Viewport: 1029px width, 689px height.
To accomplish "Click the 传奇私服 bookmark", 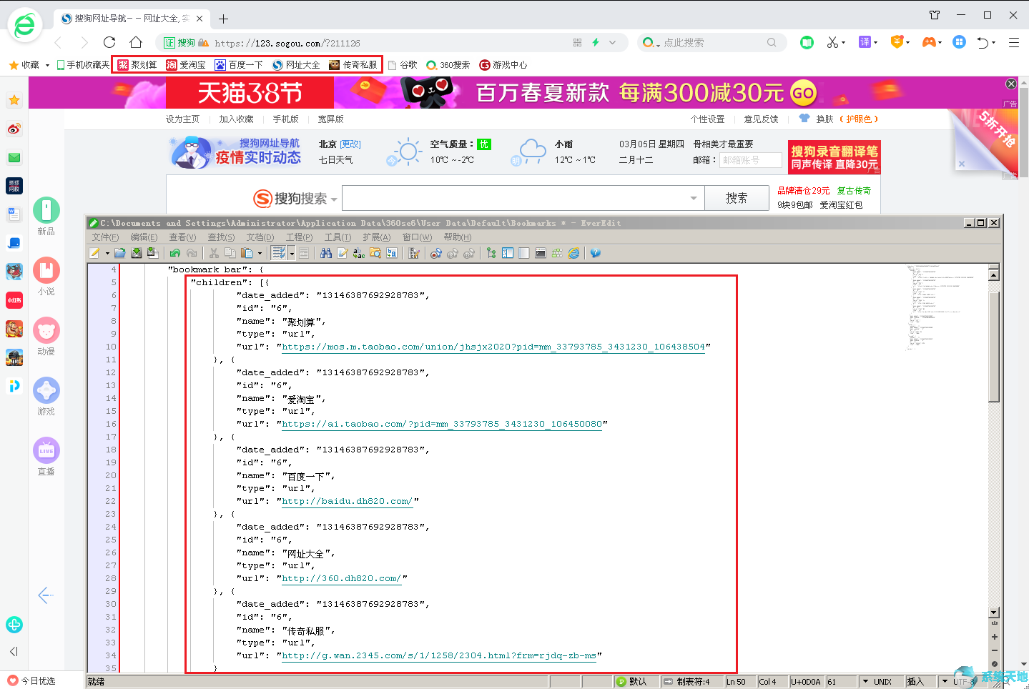I will pyautogui.click(x=353, y=65).
